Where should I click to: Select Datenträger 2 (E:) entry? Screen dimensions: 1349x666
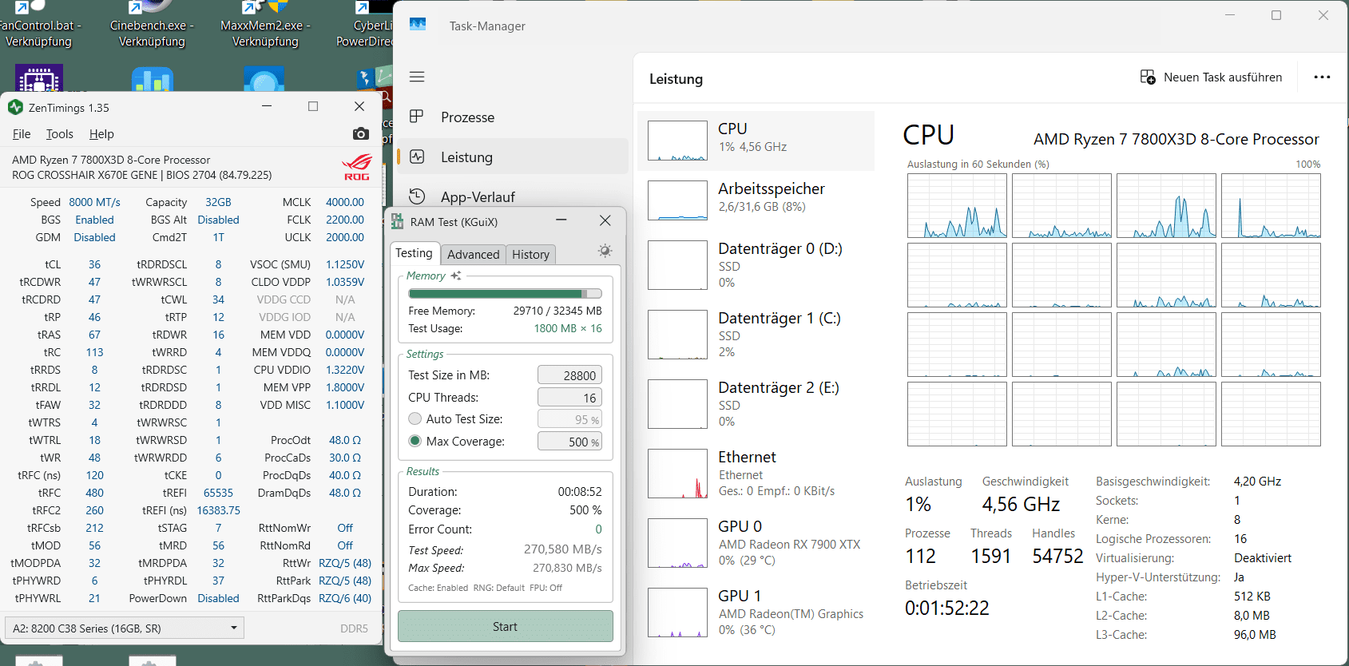pos(756,404)
